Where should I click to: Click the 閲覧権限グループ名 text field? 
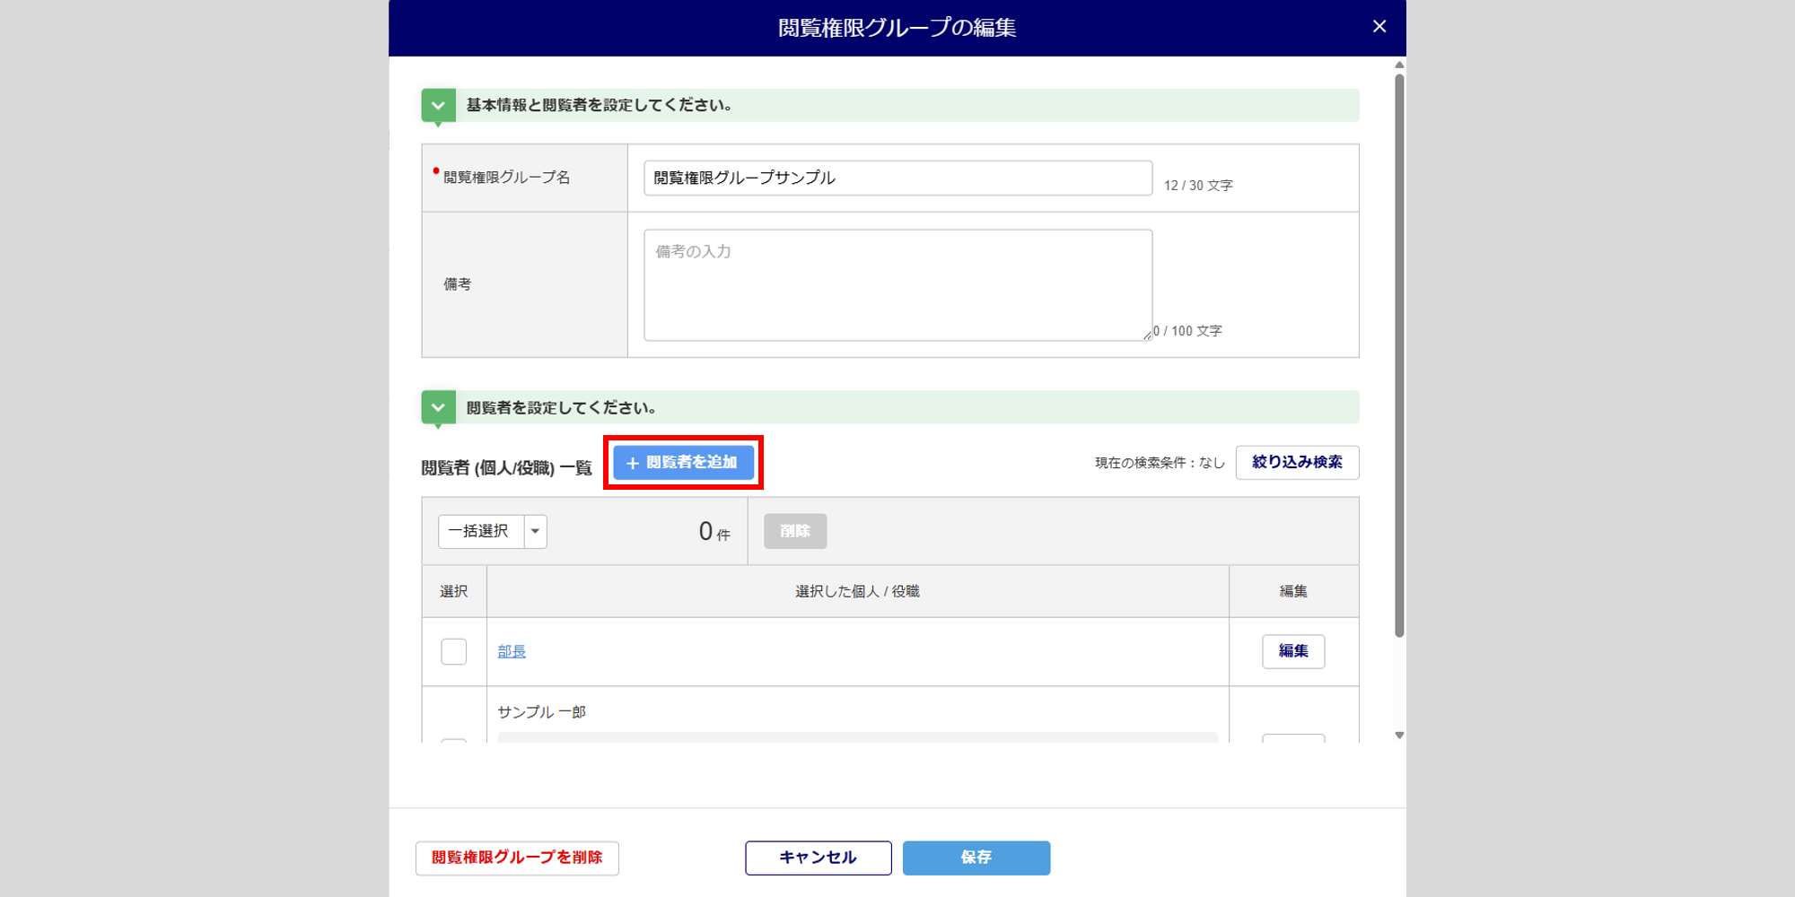(x=897, y=179)
